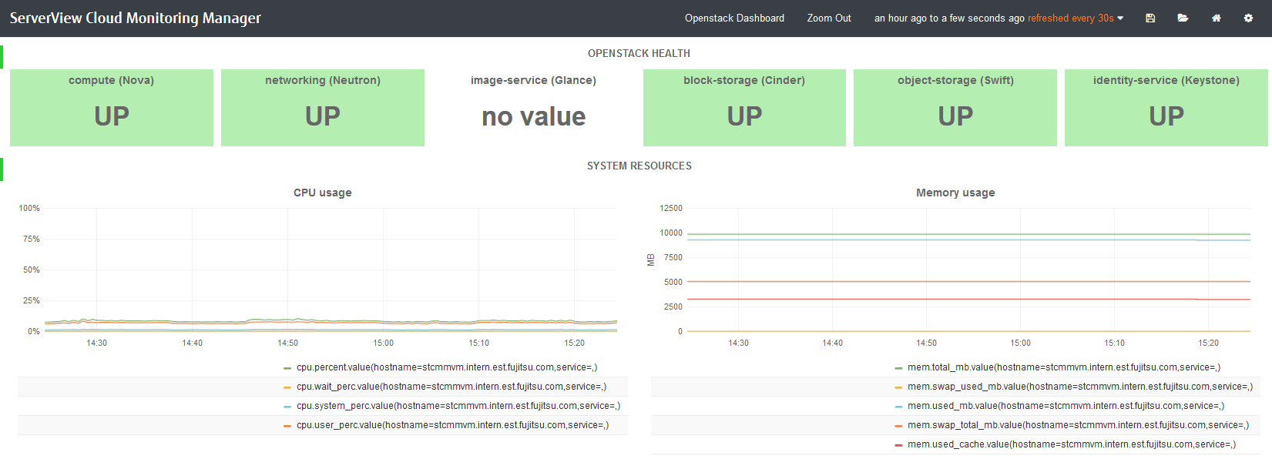This screenshot has height=459, width=1272.
Task: Toggle the mem.used_cache.value legend series
Action: pos(1071,444)
